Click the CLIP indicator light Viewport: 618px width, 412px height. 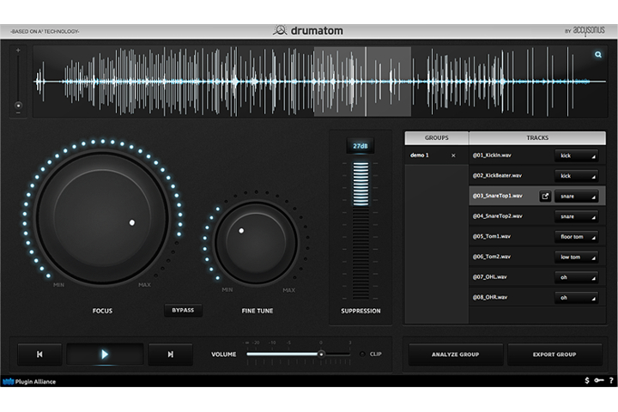click(361, 354)
